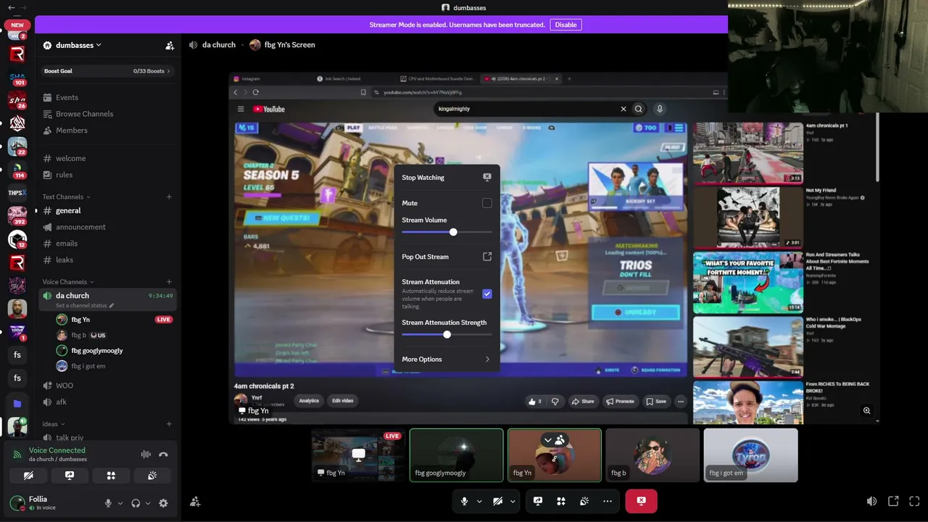Add a channel to Text Channels with plus

click(169, 196)
